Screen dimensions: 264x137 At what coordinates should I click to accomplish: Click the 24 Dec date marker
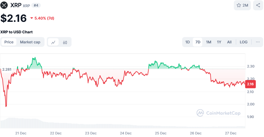(x=126, y=133)
